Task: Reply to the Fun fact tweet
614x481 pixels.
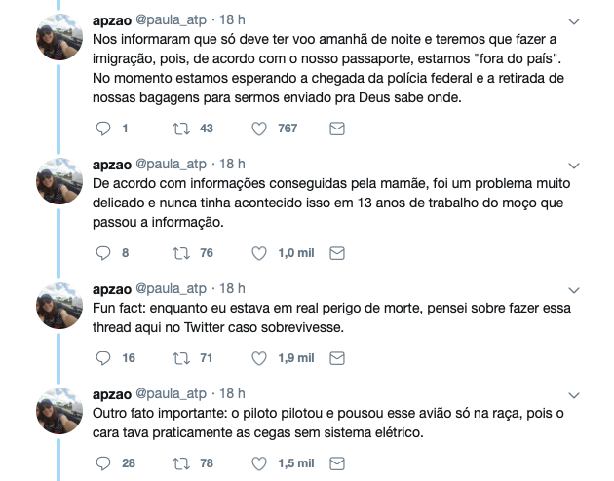Action: (x=105, y=358)
